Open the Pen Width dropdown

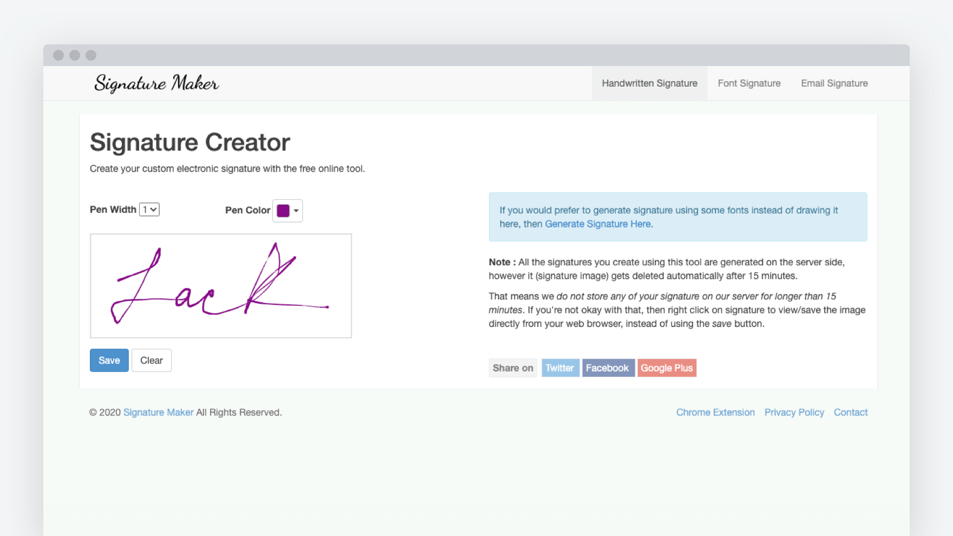[x=149, y=210]
